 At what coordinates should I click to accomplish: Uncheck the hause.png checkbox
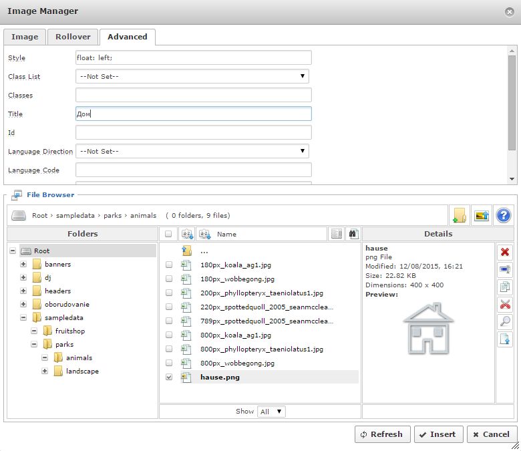(169, 377)
